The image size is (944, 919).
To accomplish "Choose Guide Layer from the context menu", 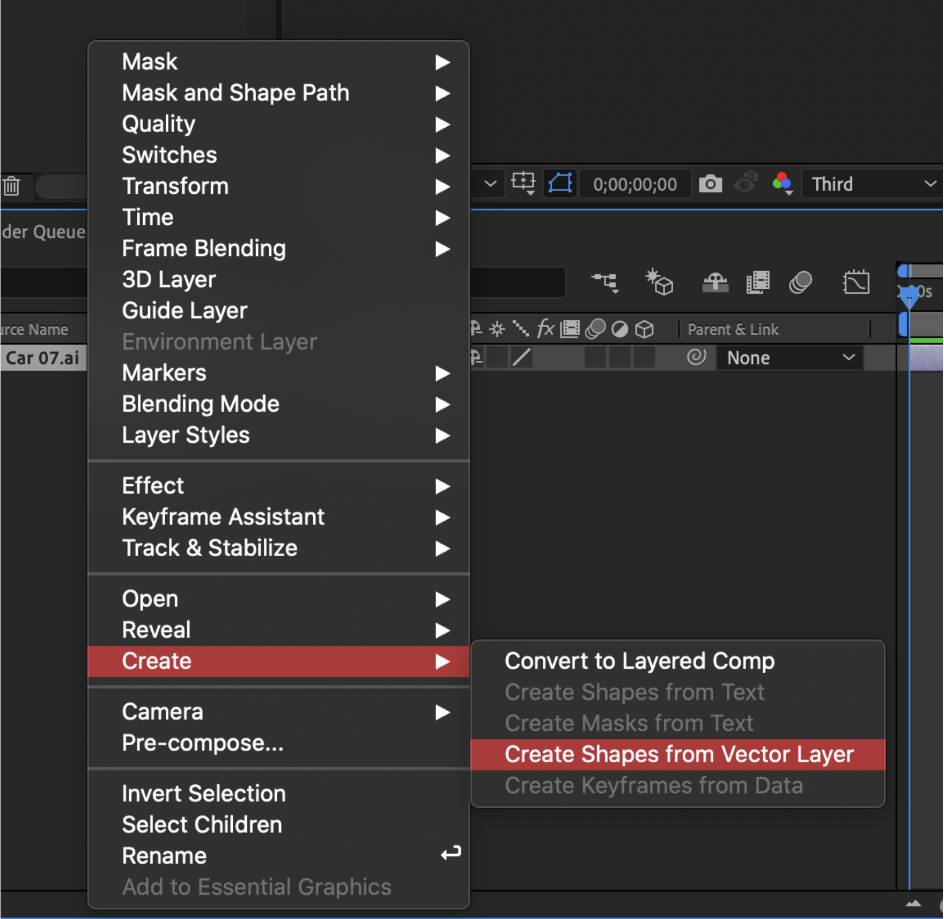I will [279, 311].
